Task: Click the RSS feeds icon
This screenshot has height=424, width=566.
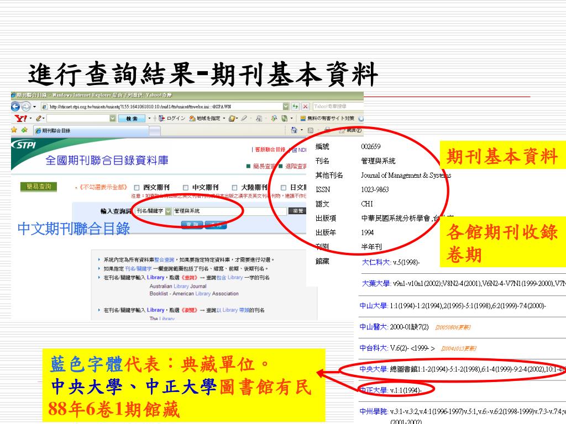Action: (310, 130)
